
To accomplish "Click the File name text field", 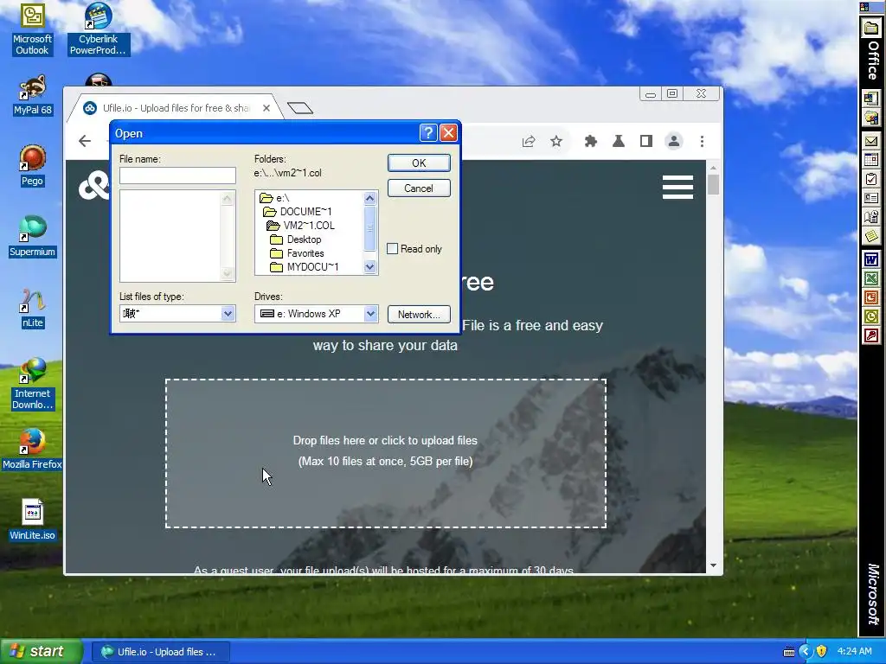I will click(177, 175).
